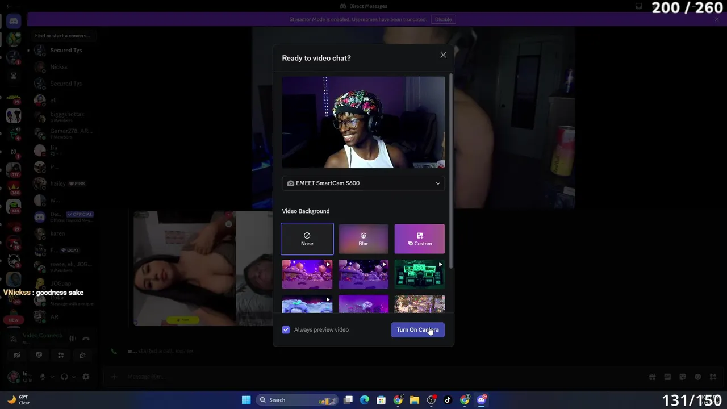The width and height of the screenshot is (727, 409).
Task: Click the Windows taskbar Search box
Action: coord(296,400)
